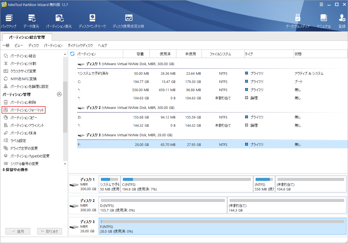
Task: Open the ダイナミックディスク menu
Action: click(80, 45)
